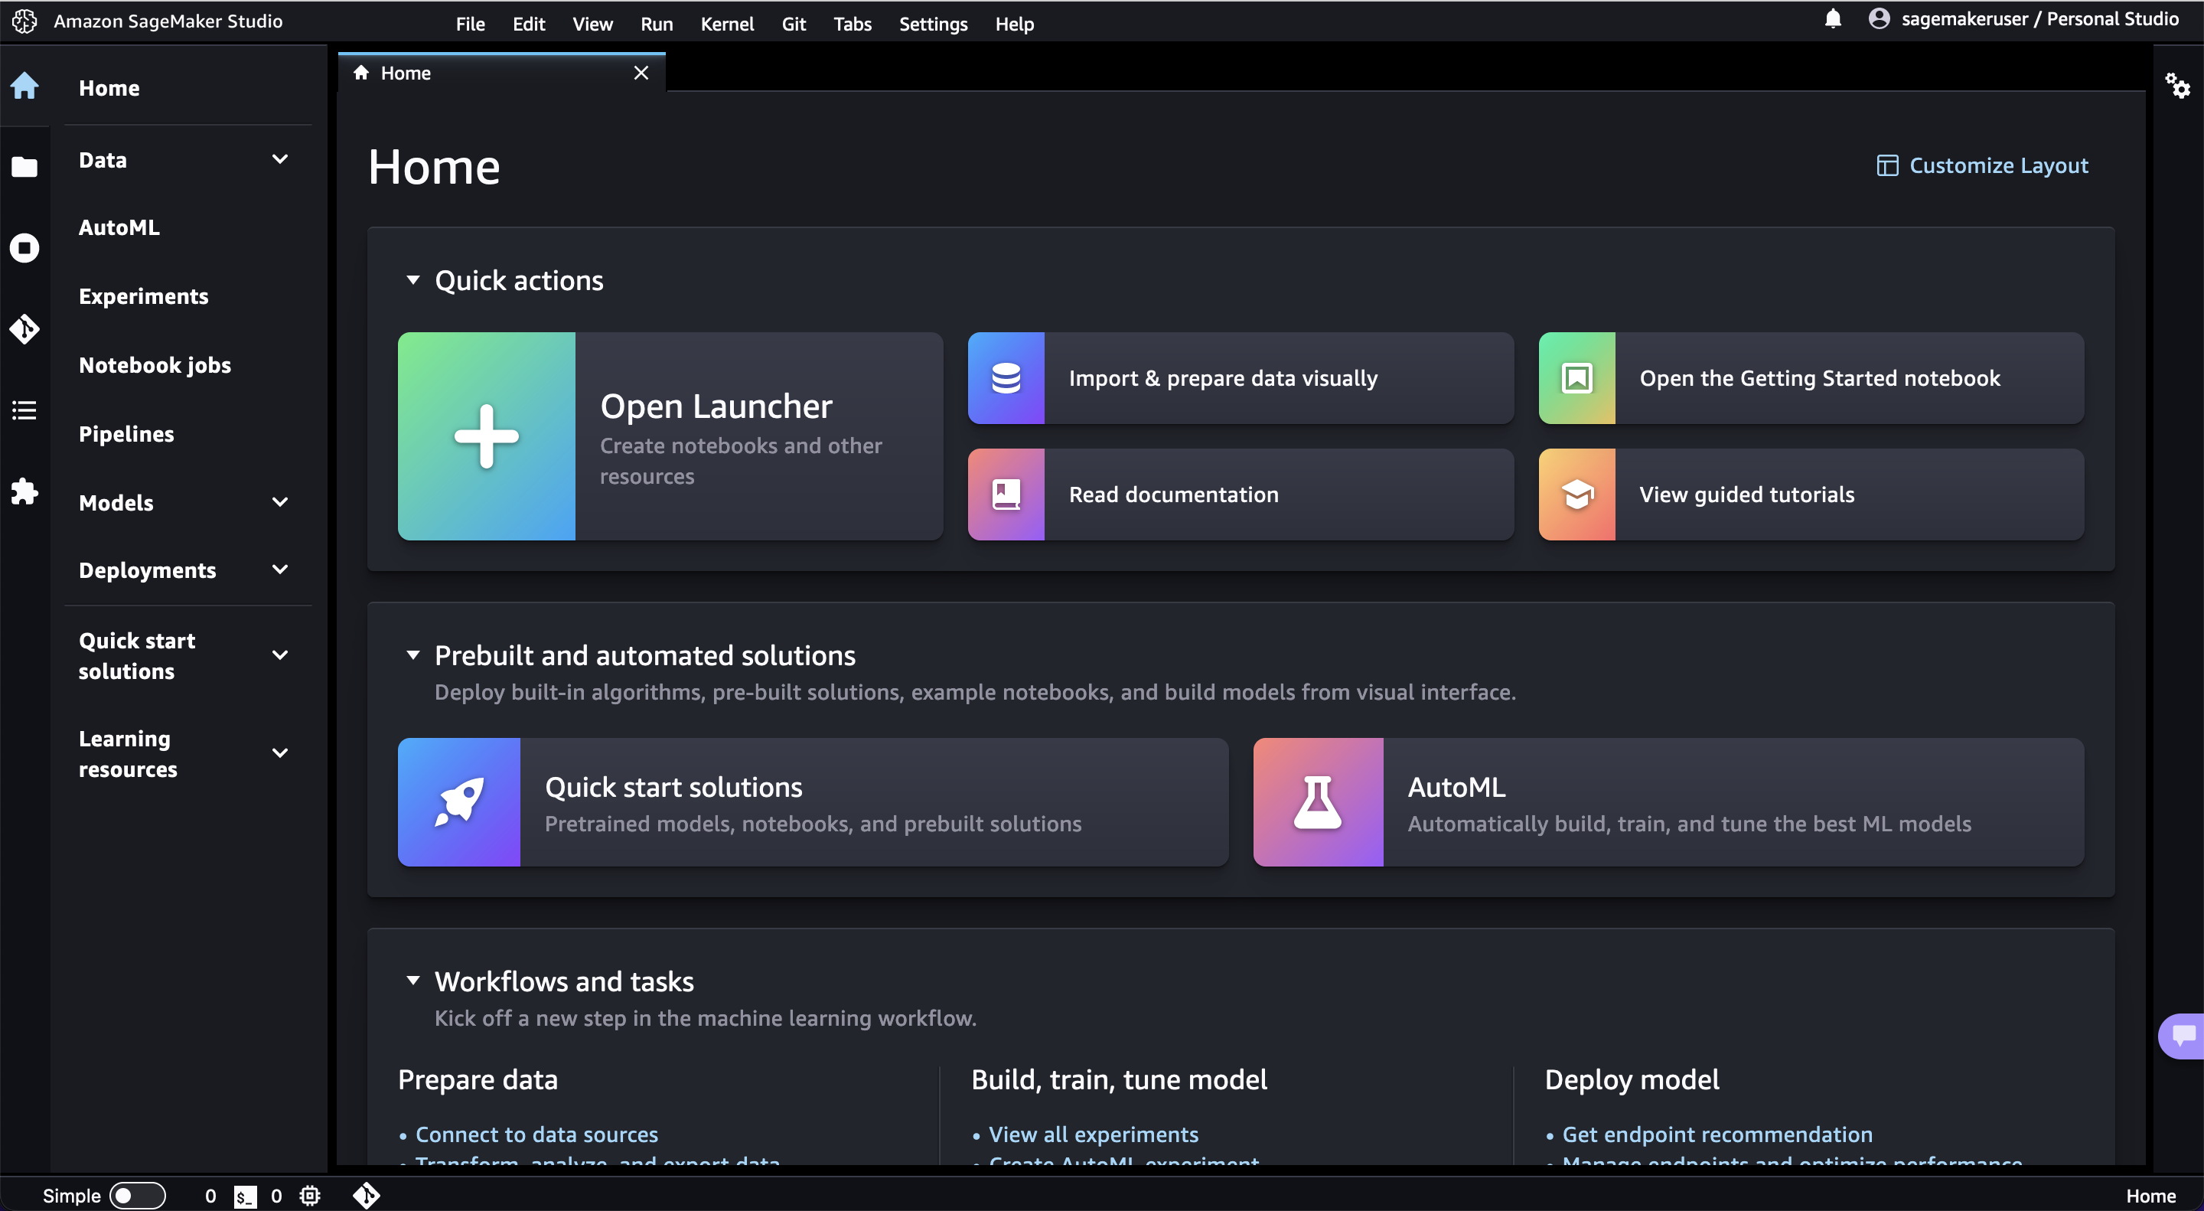
Task: Expand Learning resources chevron
Action: 280,753
